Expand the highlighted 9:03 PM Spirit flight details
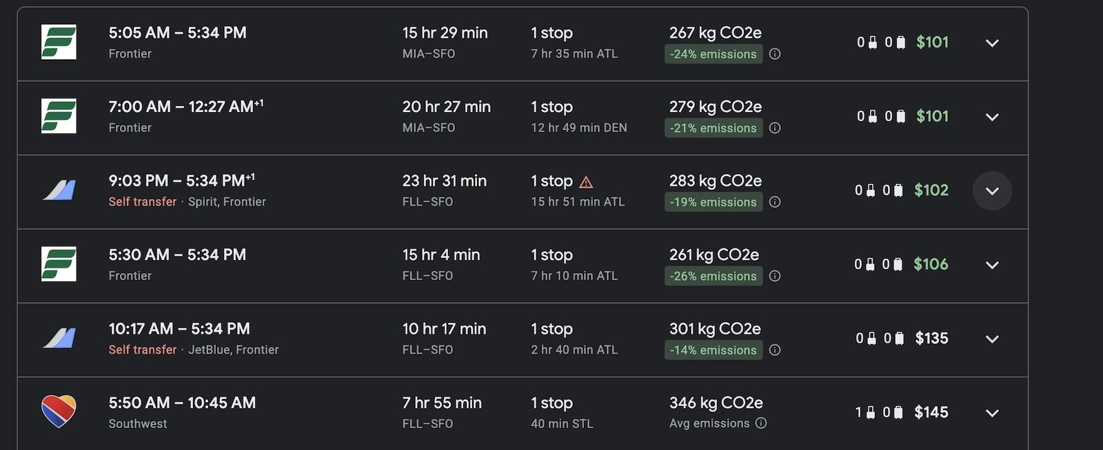The height and width of the screenshot is (450, 1103). click(x=992, y=191)
